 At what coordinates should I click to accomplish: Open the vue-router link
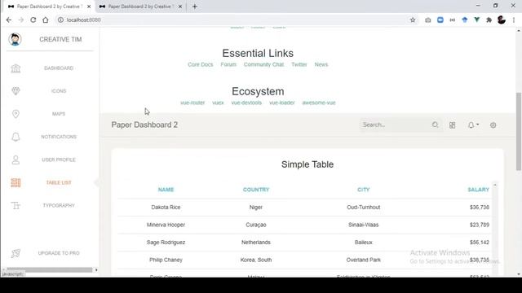[192, 103]
